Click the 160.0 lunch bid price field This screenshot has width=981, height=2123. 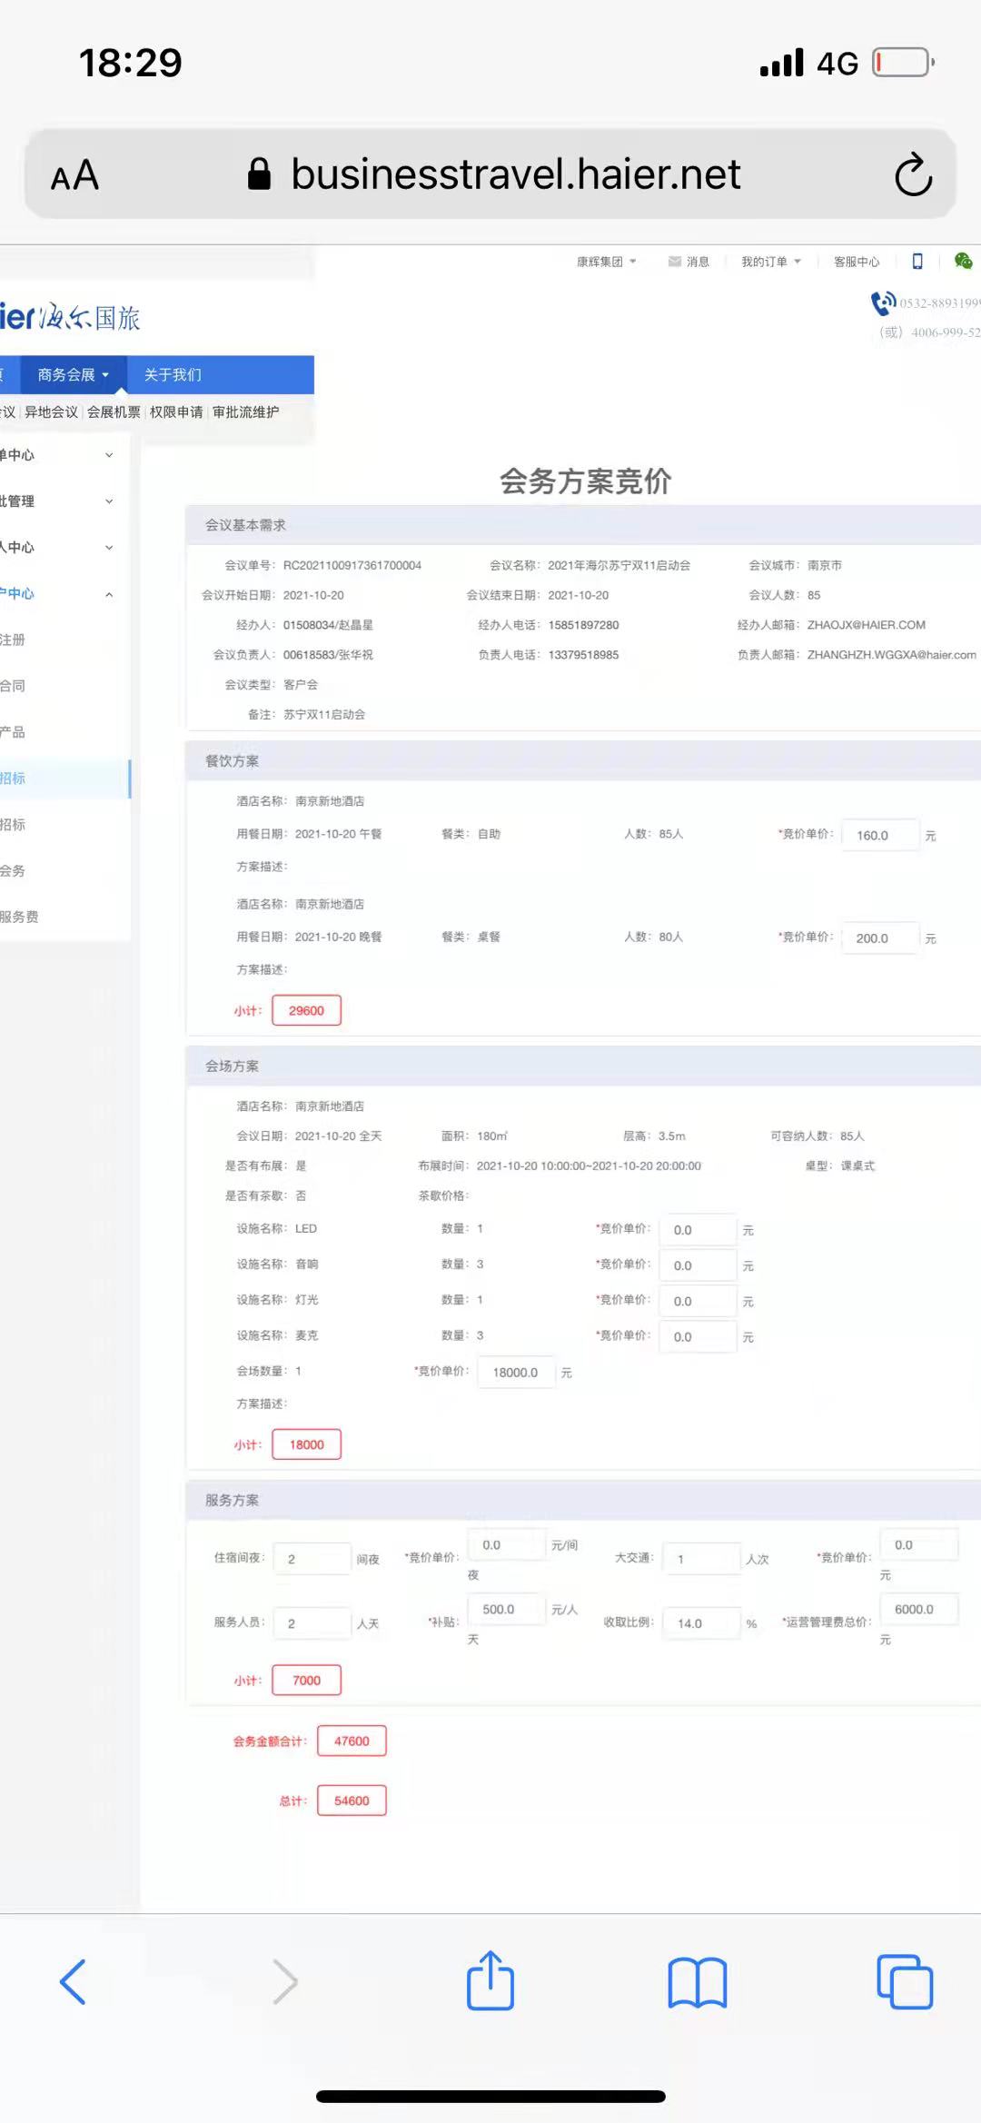(879, 835)
